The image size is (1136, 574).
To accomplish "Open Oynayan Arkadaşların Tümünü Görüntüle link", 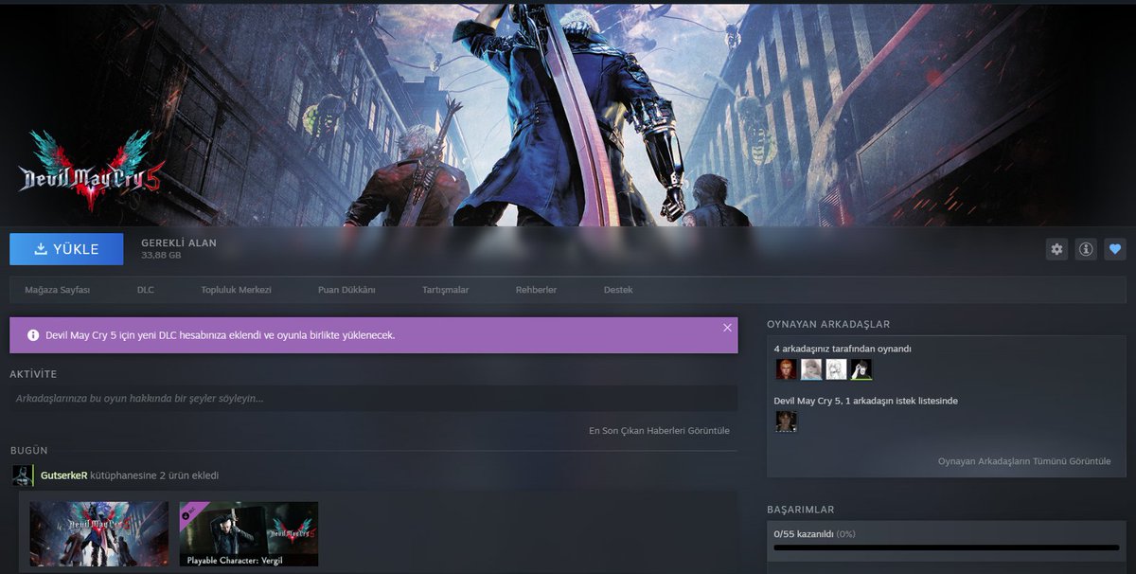I will [x=1024, y=461].
